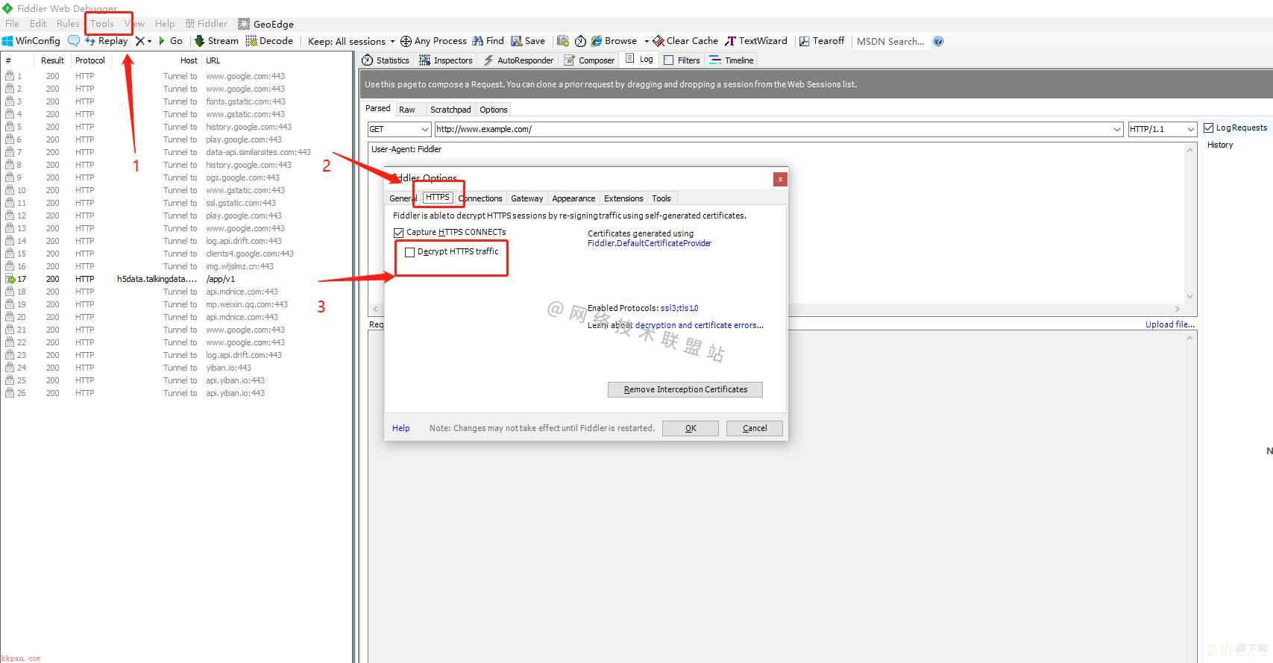1273x663 pixels.
Task: Select HTTPS tab in Fiddler Options
Action: [x=438, y=198]
